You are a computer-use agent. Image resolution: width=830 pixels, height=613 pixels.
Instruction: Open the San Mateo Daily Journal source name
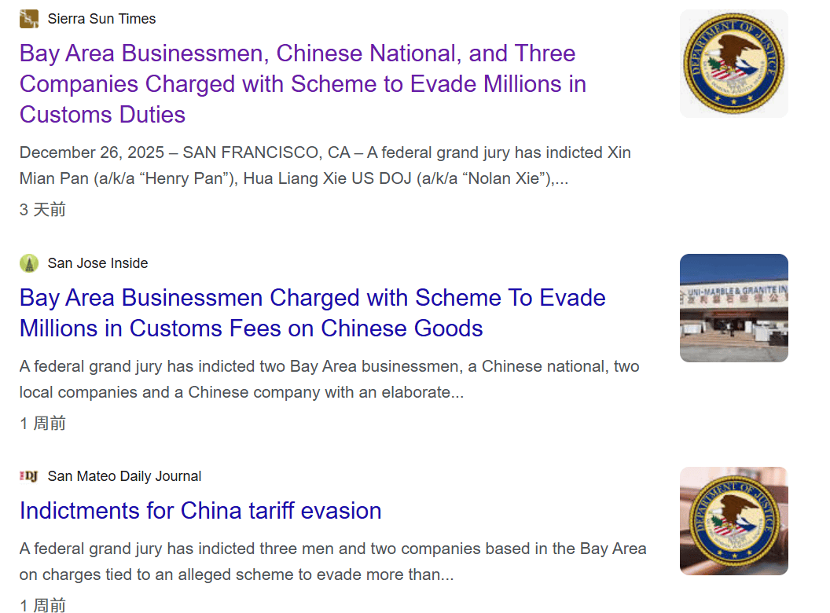tap(124, 476)
